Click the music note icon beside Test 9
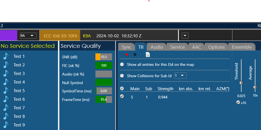This screenshot has height=130, width=261. (6, 125)
